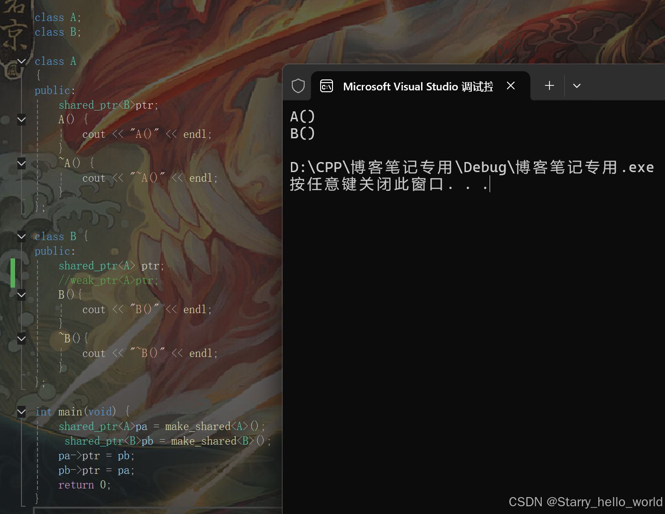This screenshot has width=665, height=514.
Task: Click the 'public:' label in class A
Action: coord(55,90)
